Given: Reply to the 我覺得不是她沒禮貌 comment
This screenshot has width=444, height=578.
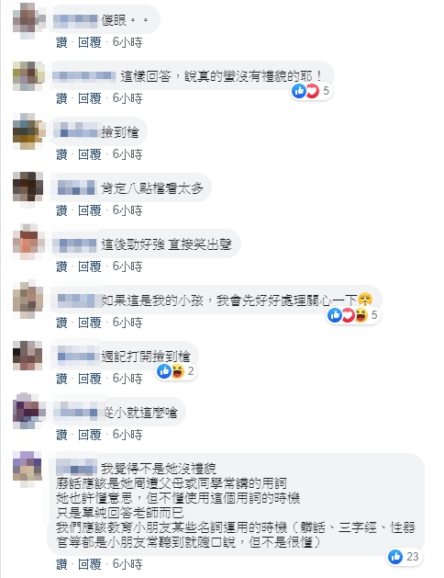Looking at the screenshot, I should coord(89,564).
